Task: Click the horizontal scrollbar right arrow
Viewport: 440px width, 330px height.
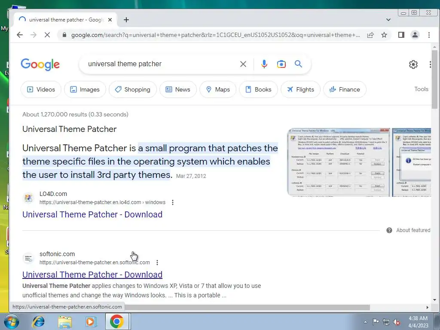Action: click(x=428, y=307)
